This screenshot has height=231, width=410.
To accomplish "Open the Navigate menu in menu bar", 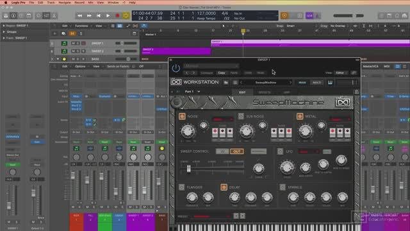I will 65,3.
